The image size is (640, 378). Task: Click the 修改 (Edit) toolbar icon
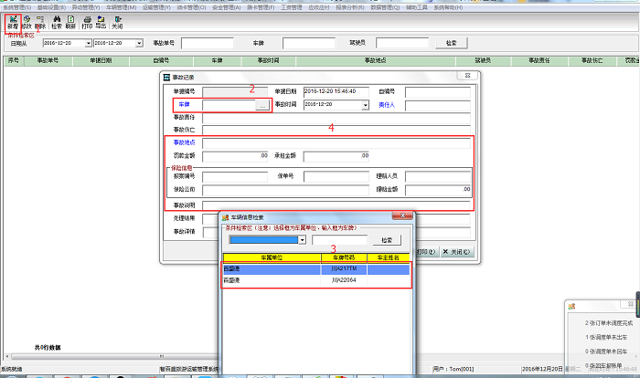pyautogui.click(x=27, y=21)
